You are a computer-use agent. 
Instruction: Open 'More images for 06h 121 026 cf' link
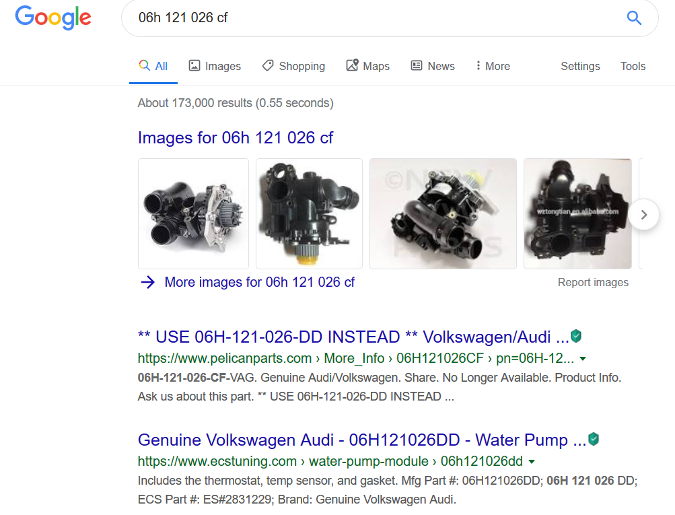[x=260, y=282]
